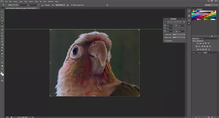Select the History Brush tool
The image size is (219, 118).
(x=2, y=39)
